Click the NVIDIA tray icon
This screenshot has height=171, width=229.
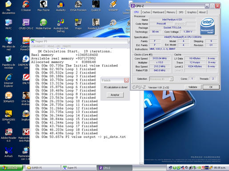(x=199, y=168)
